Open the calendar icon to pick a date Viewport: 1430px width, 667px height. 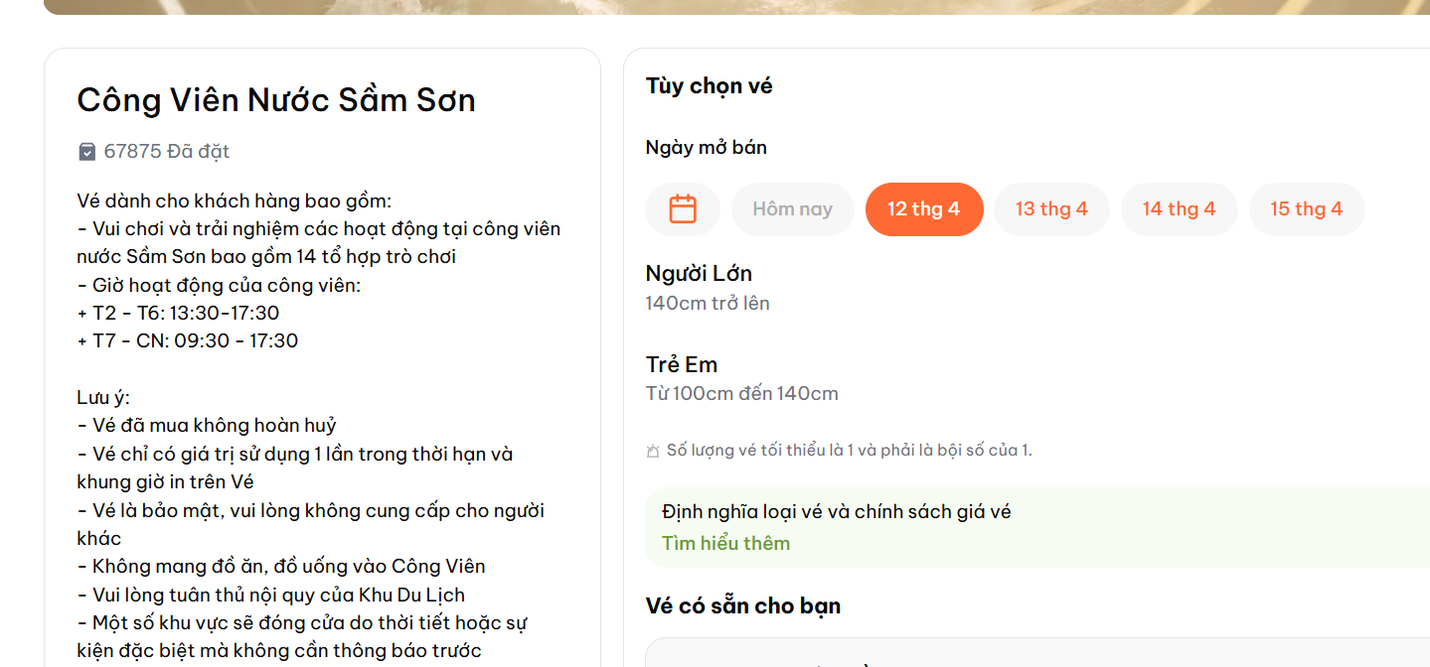[x=683, y=208]
